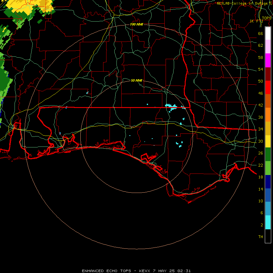
Task: Click the bright red legend swatch
Action: pyautogui.click(x=268, y=87)
